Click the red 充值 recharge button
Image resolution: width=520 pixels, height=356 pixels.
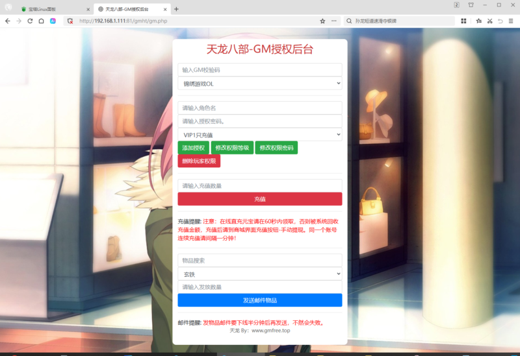coord(259,199)
